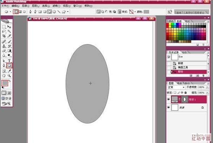The width and height of the screenshot is (213, 143).
Task: Select the Dodge tool
Action: 9,55
